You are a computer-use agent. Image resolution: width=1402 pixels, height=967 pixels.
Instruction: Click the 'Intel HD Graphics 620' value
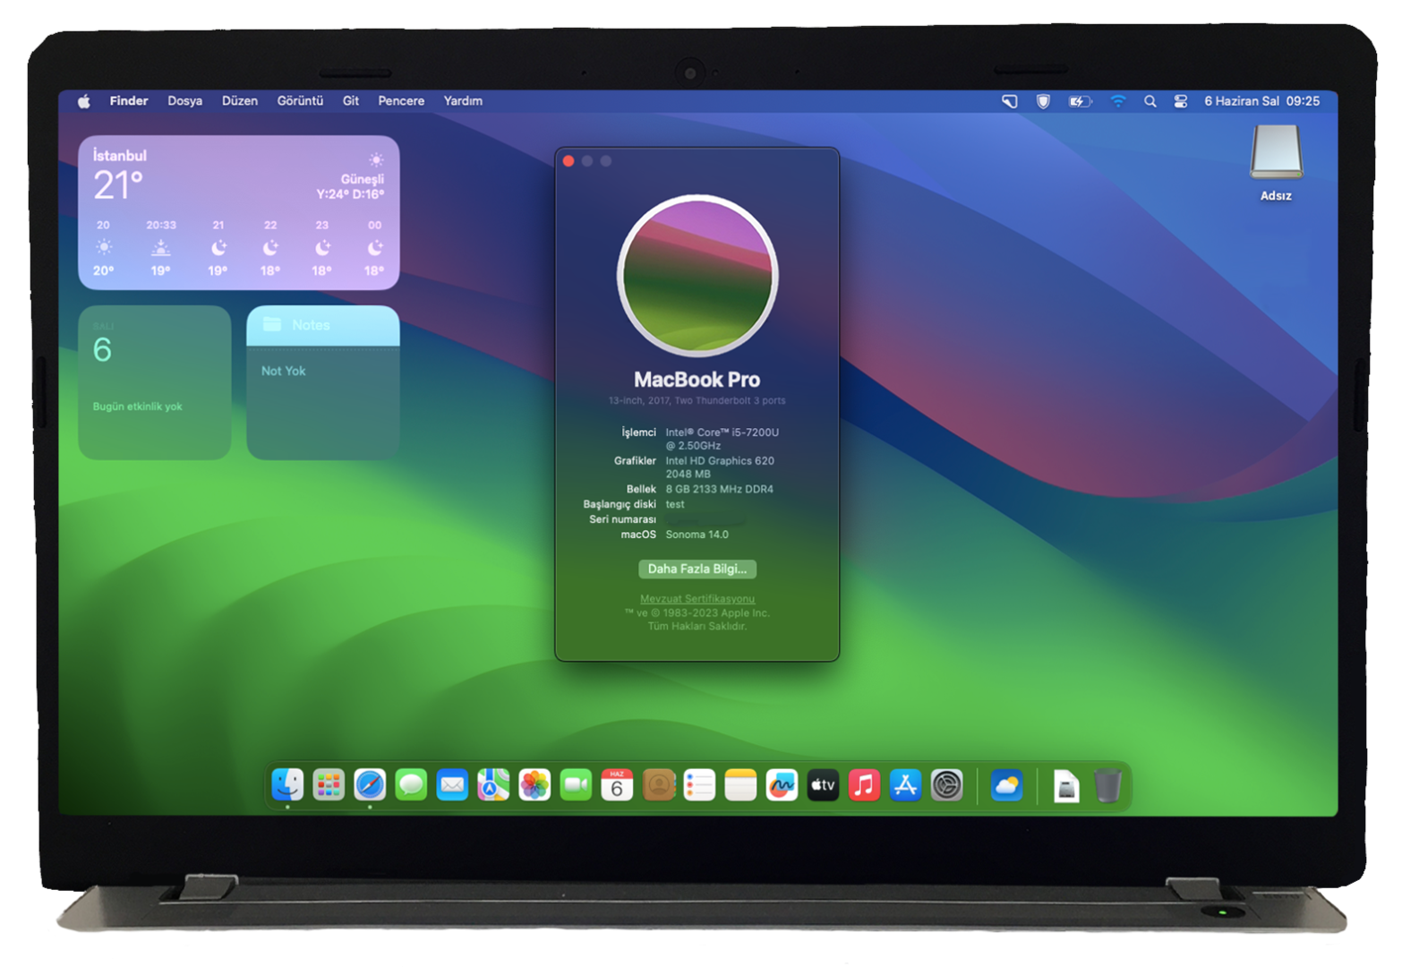coord(720,461)
